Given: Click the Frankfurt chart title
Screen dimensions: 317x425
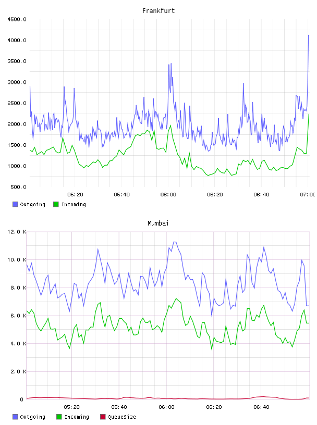Looking at the screenshot, I should pyautogui.click(x=159, y=11).
